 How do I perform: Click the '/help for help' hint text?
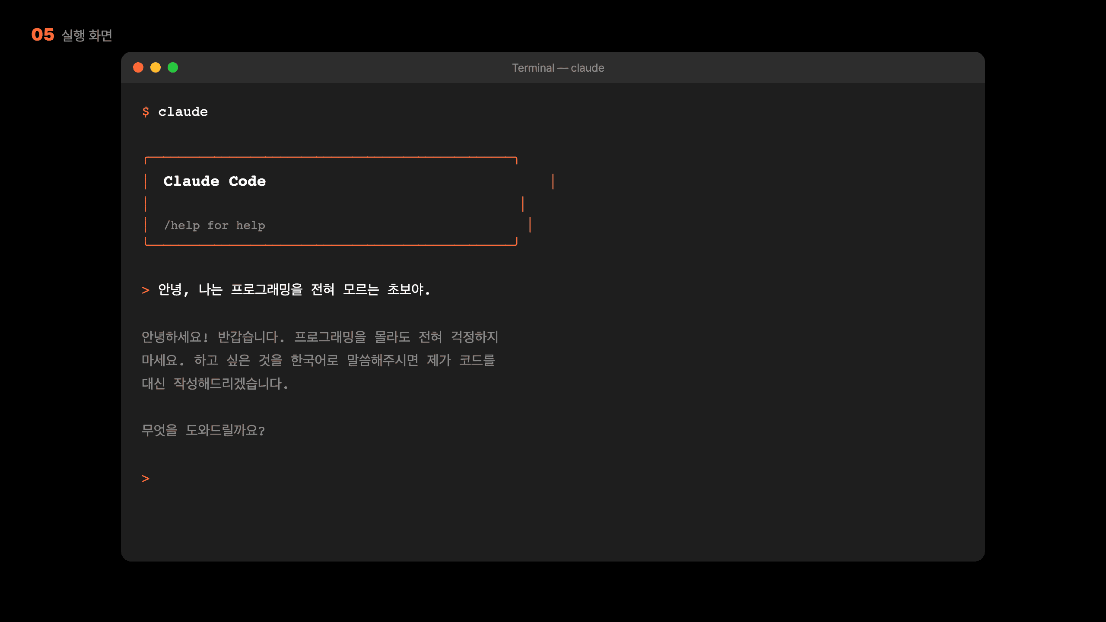[215, 225]
